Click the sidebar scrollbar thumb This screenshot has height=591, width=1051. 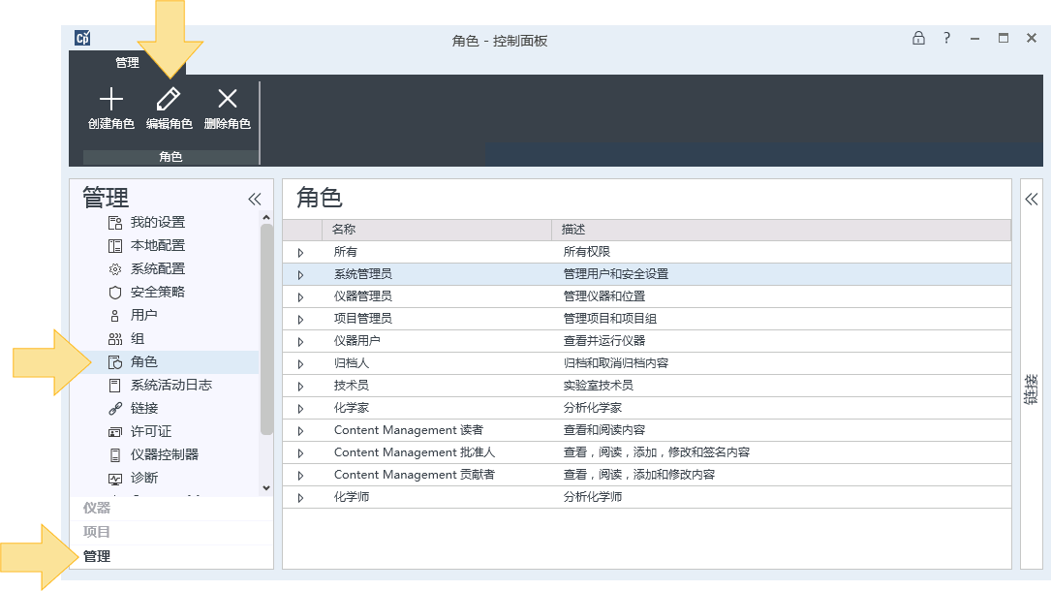pyautogui.click(x=266, y=329)
